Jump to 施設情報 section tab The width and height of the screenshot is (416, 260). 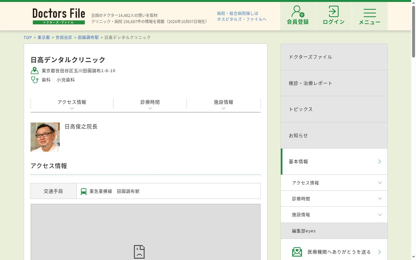pyautogui.click(x=224, y=104)
